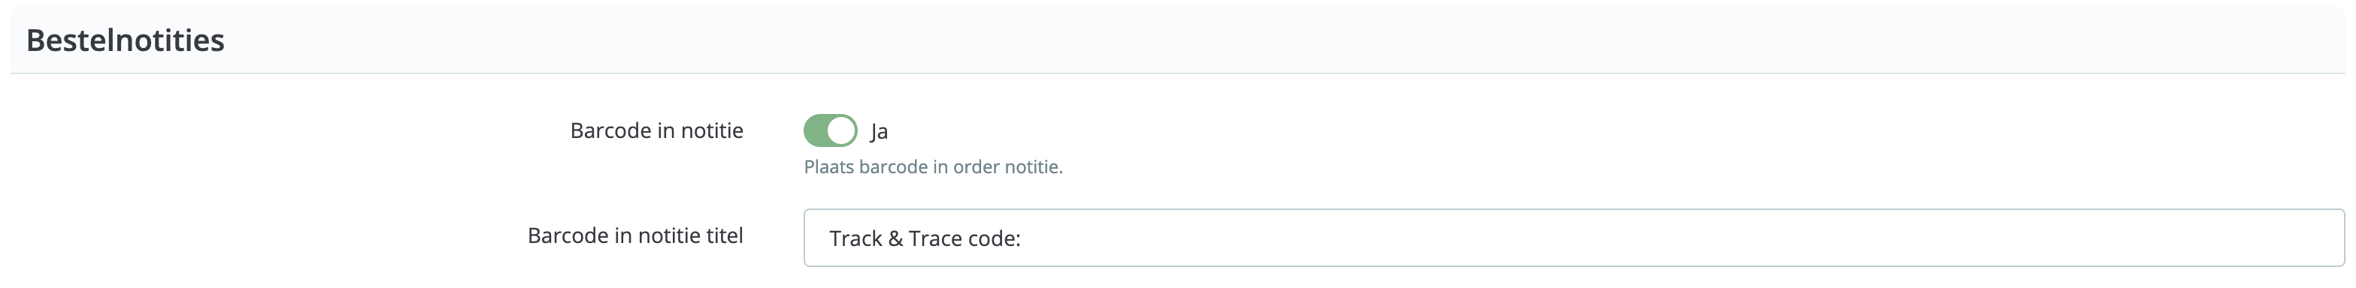
Task: Click the word notitie. in the help text
Action: pyautogui.click(x=1034, y=166)
